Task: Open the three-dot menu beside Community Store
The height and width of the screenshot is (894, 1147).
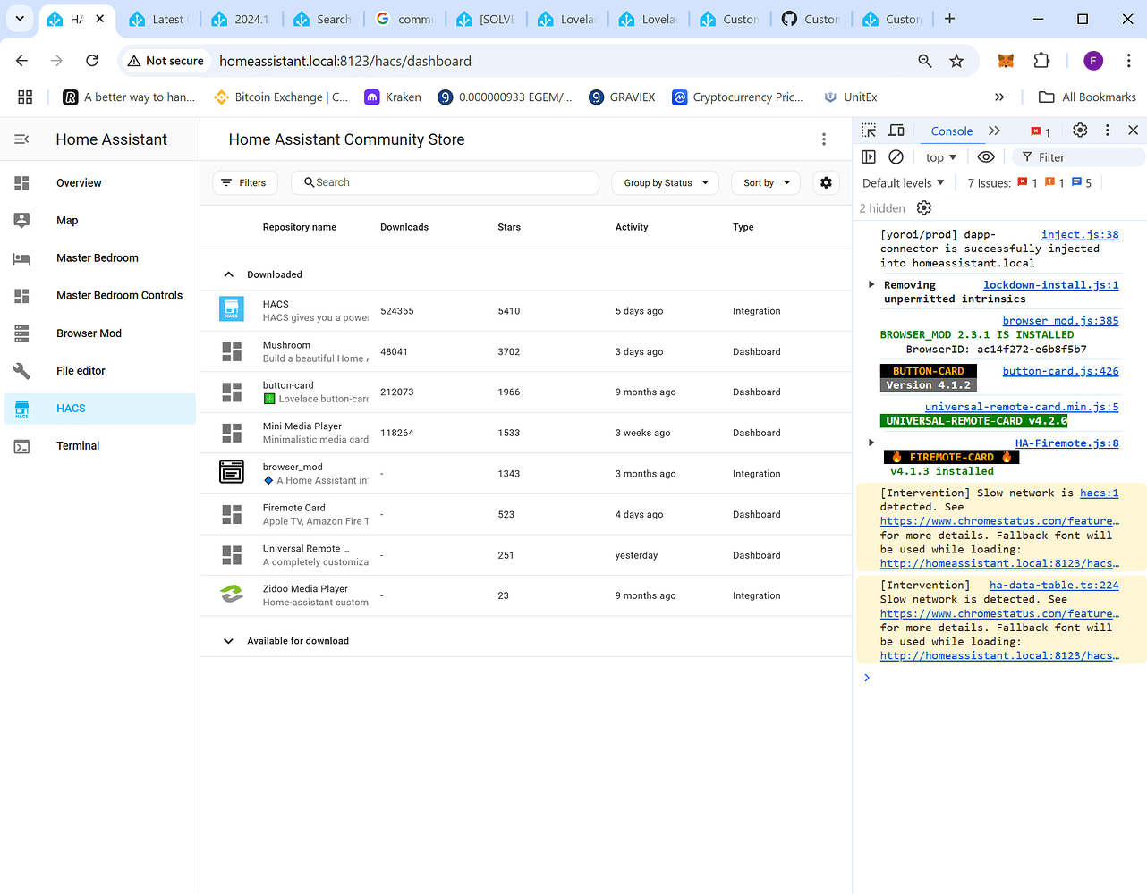Action: [823, 139]
